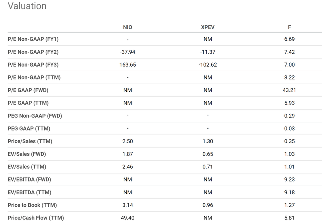Select the P/E Non-GAAP (FY2) metric label
The height and width of the screenshot is (224, 322).
(x=33, y=52)
